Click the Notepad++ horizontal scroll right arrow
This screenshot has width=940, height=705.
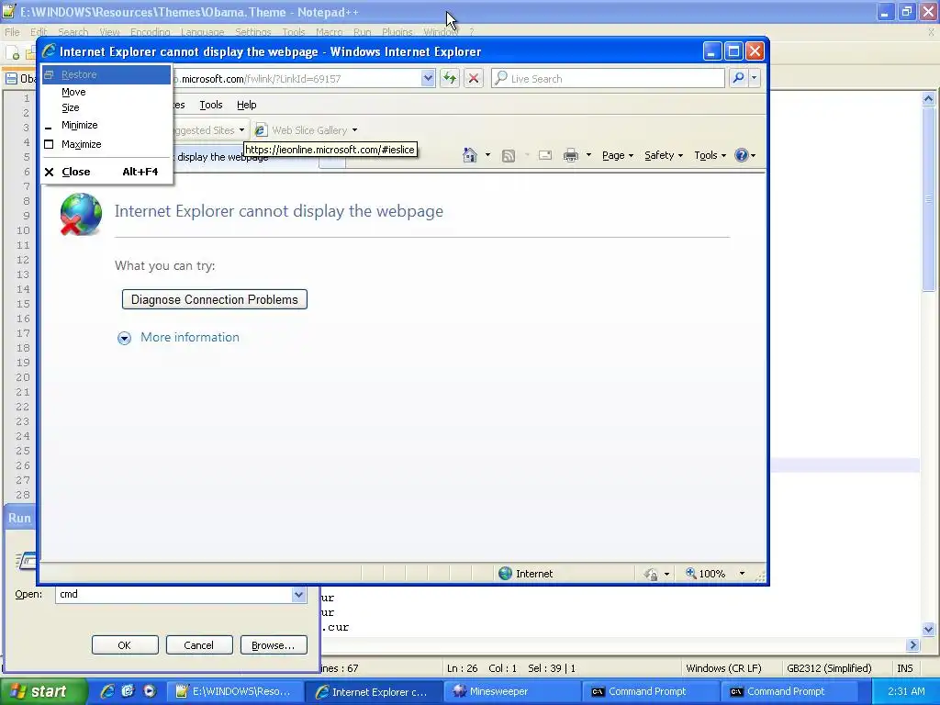tap(913, 645)
